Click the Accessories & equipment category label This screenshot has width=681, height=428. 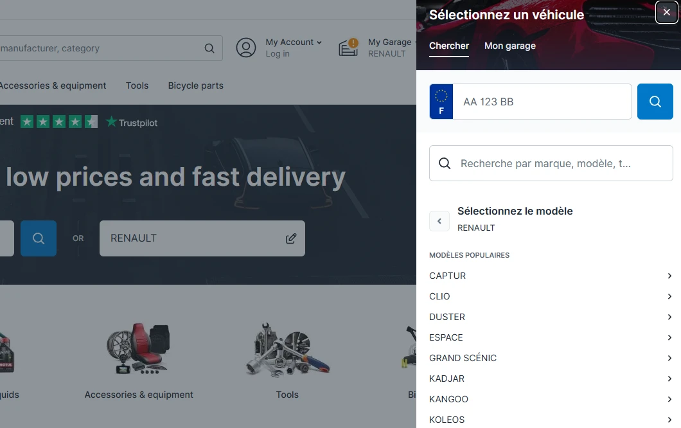click(139, 395)
